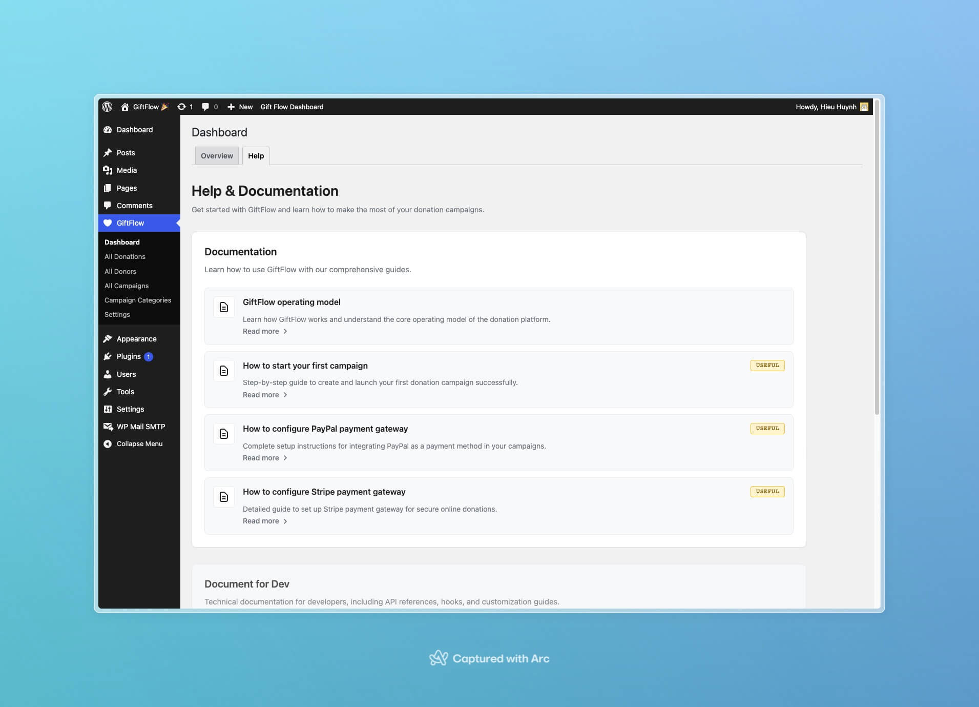The image size is (979, 707).
Task: Open All Donations submenu item
Action: pyautogui.click(x=125, y=256)
